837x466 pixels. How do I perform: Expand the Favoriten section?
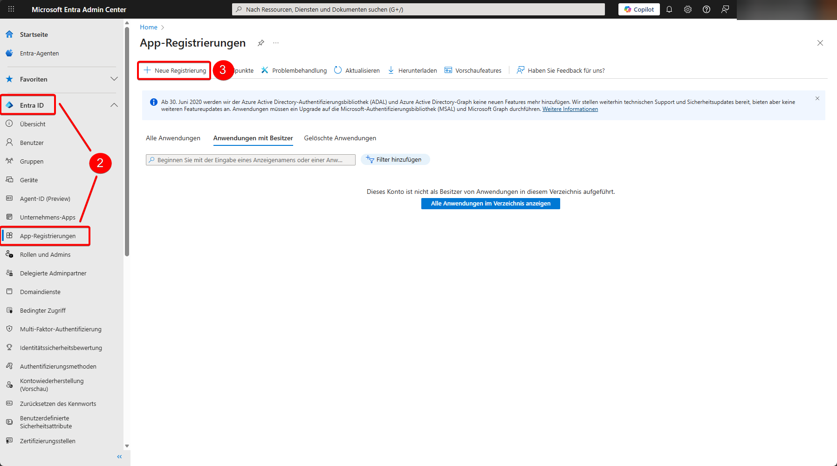[x=114, y=79]
